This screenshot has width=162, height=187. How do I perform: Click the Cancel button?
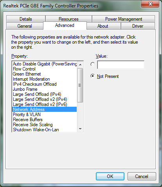pyautogui.click(x=142, y=176)
